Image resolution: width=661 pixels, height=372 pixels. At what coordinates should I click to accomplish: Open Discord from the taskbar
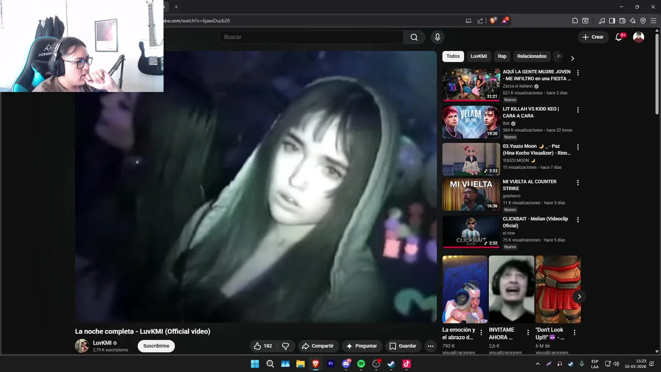(x=346, y=364)
